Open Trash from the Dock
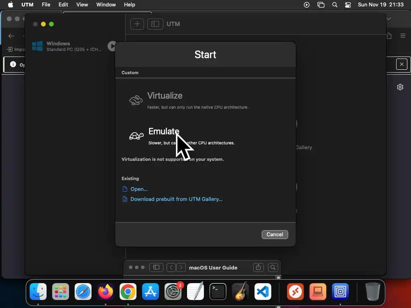The image size is (411, 308). [373, 292]
